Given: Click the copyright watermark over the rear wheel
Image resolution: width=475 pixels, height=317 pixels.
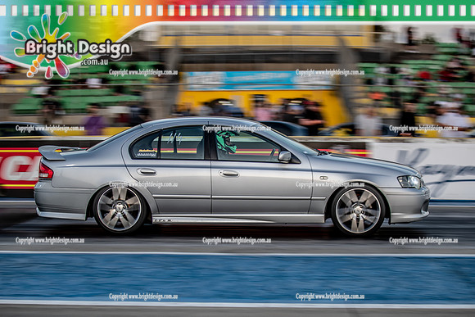Looking at the screenshot, I should point(143,184).
